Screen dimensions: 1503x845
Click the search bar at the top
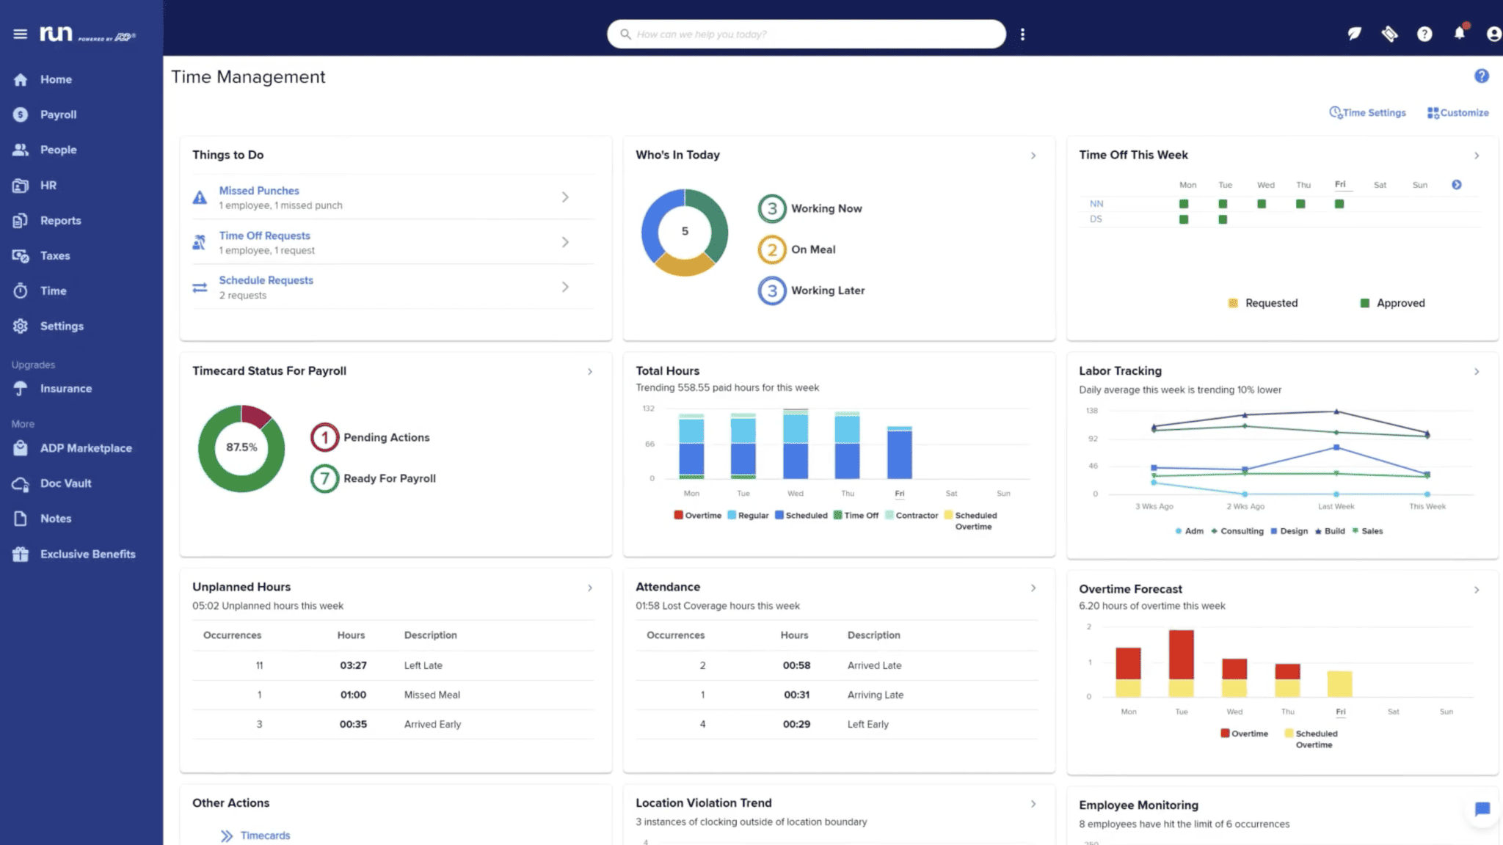coord(806,34)
